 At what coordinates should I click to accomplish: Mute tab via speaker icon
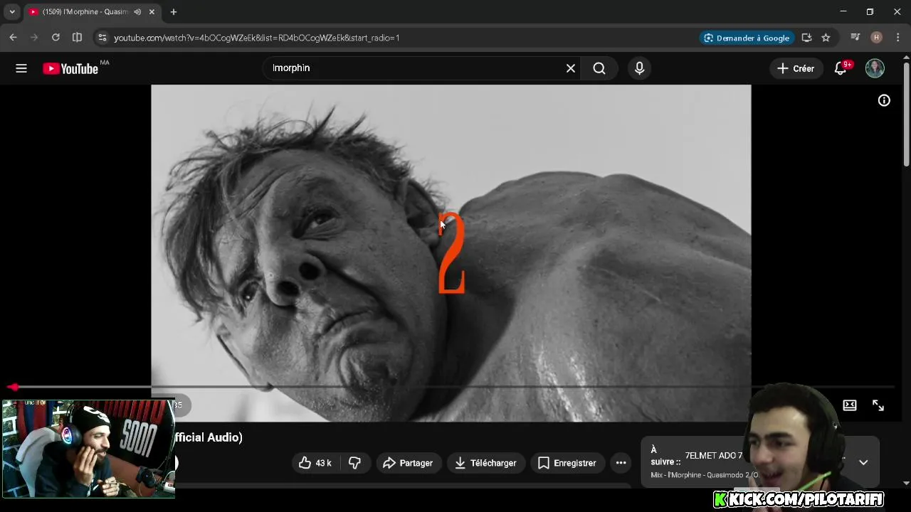pyautogui.click(x=137, y=12)
